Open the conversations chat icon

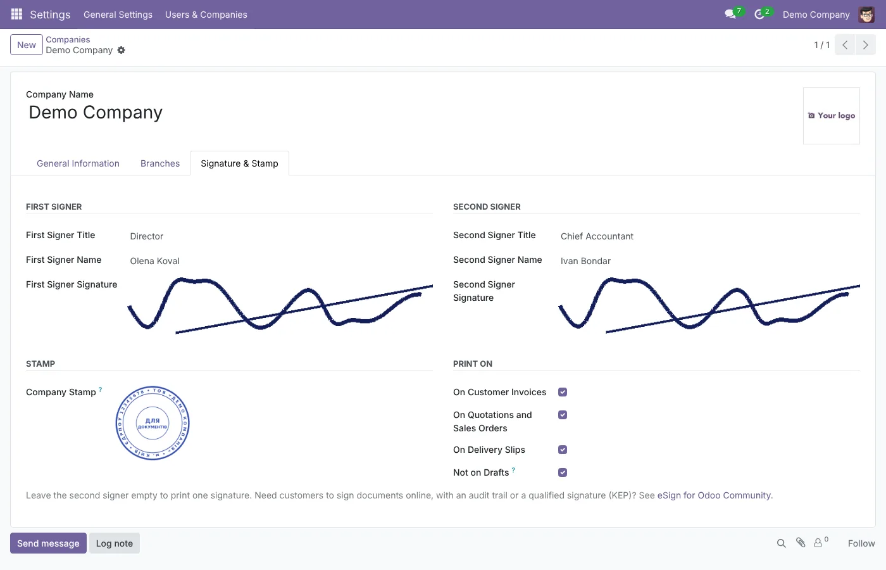click(730, 14)
